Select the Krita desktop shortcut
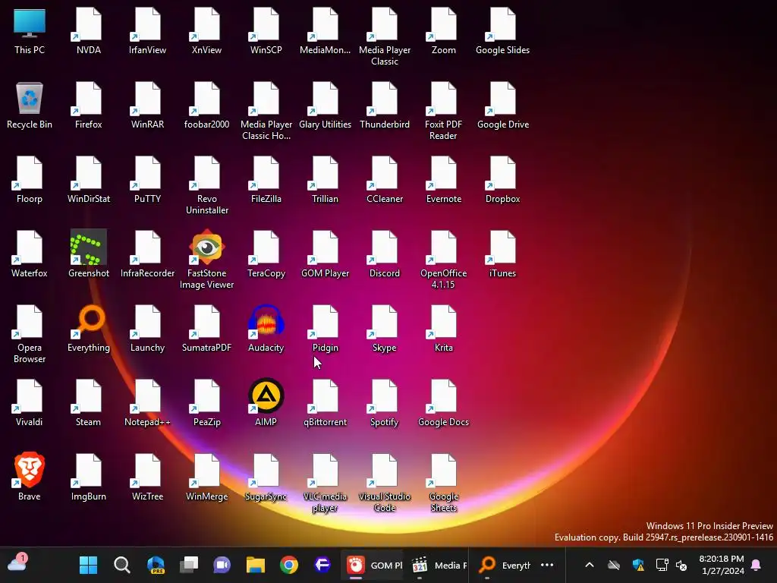 pyautogui.click(x=443, y=328)
